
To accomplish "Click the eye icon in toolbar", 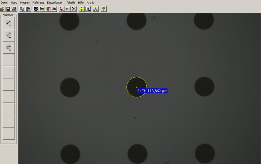I will (x=36, y=9).
